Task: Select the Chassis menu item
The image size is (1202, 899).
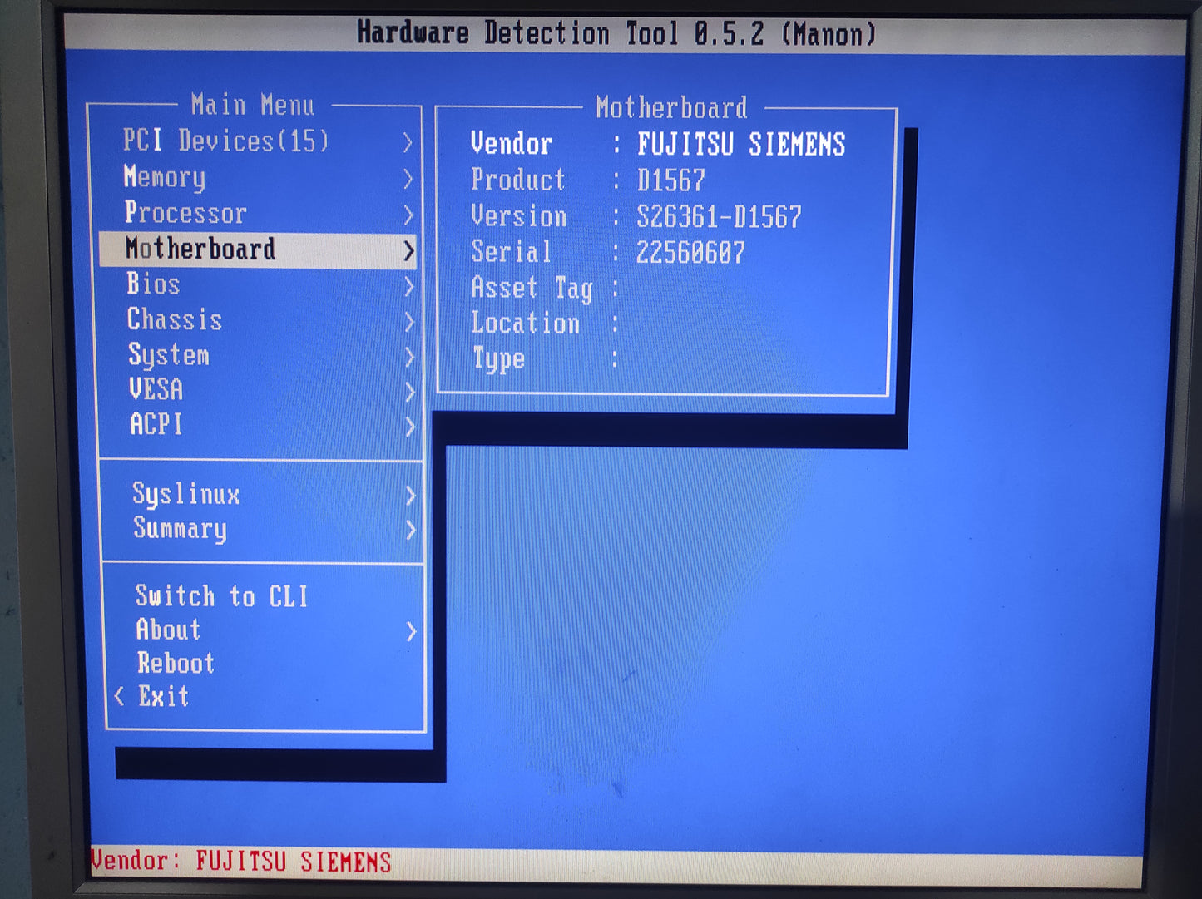Action: 175,320
